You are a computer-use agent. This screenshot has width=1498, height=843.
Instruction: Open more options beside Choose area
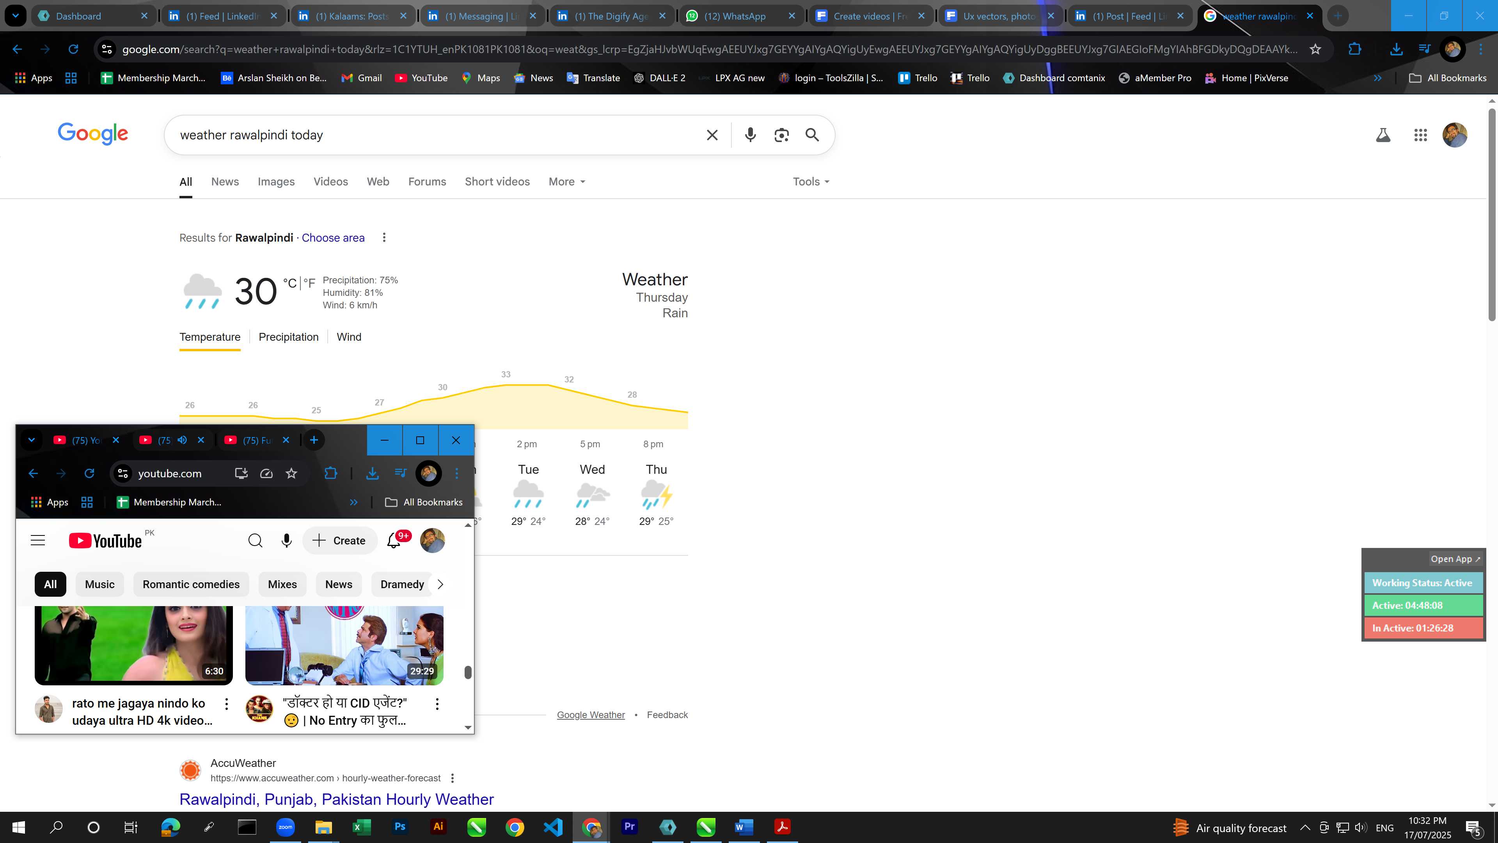click(384, 237)
